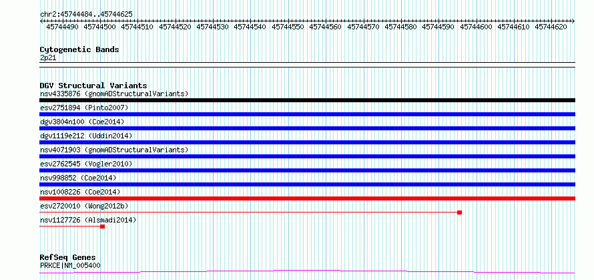Click the blue dgv3804n100 variant bar
The width and height of the screenshot is (594, 280).
[x=307, y=128]
